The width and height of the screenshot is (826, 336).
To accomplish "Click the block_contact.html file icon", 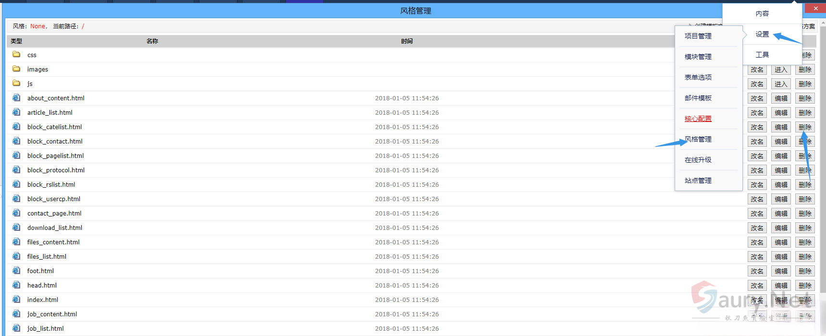I will point(16,141).
